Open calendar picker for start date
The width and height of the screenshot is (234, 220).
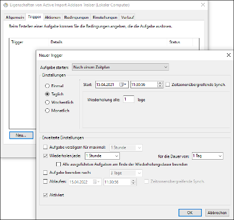click(123, 84)
